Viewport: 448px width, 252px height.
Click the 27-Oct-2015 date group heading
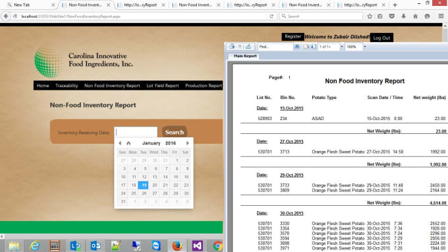pyautogui.click(x=291, y=142)
